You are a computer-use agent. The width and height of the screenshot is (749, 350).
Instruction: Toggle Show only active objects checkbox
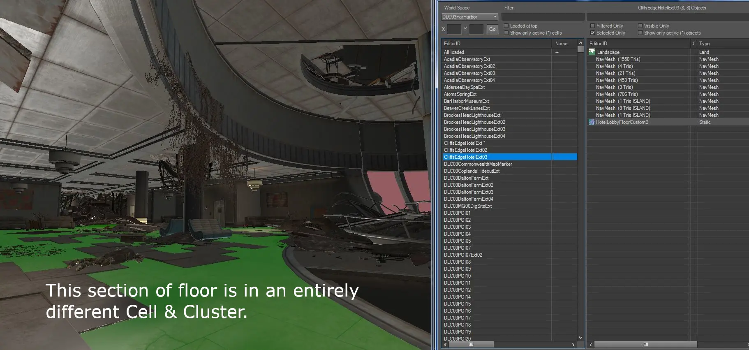click(640, 33)
